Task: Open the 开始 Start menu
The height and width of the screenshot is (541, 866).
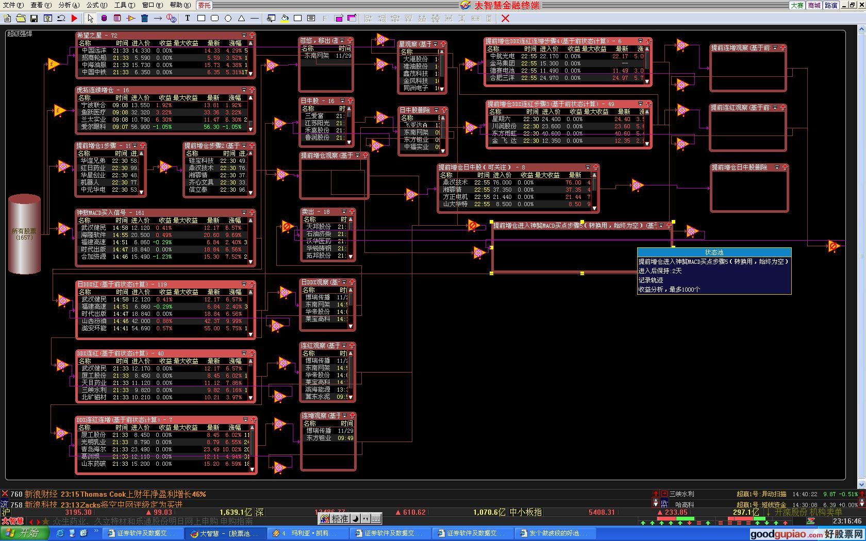Action: [x=24, y=533]
